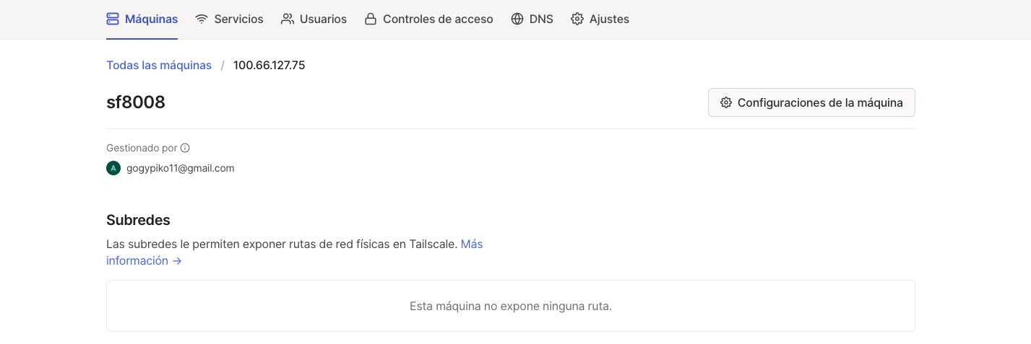Select the Máquinas tab label

click(x=151, y=19)
